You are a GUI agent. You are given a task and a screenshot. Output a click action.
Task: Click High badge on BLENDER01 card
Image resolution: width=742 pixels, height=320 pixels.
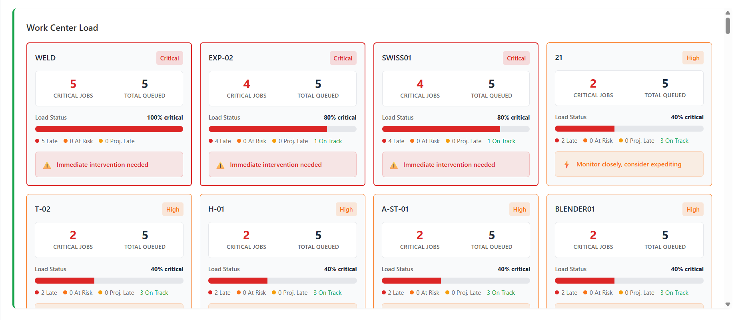pyautogui.click(x=693, y=209)
